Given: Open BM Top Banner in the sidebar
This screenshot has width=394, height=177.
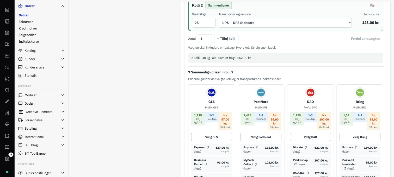Looking at the screenshot, I should pos(36,153).
